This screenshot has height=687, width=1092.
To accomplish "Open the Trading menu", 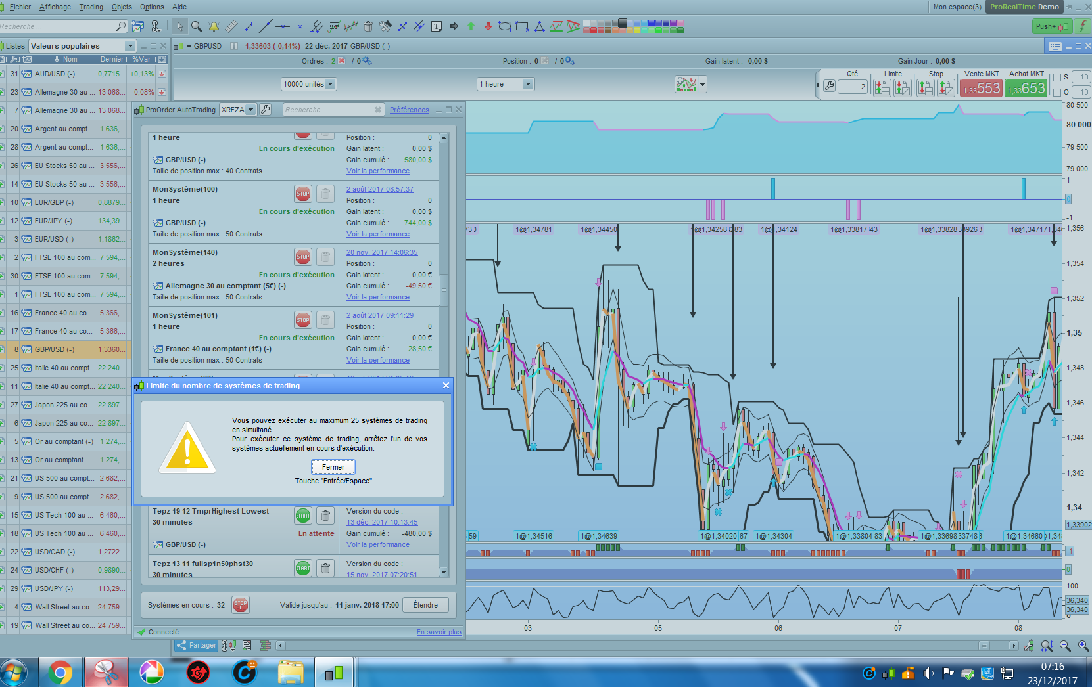I will 91,7.
